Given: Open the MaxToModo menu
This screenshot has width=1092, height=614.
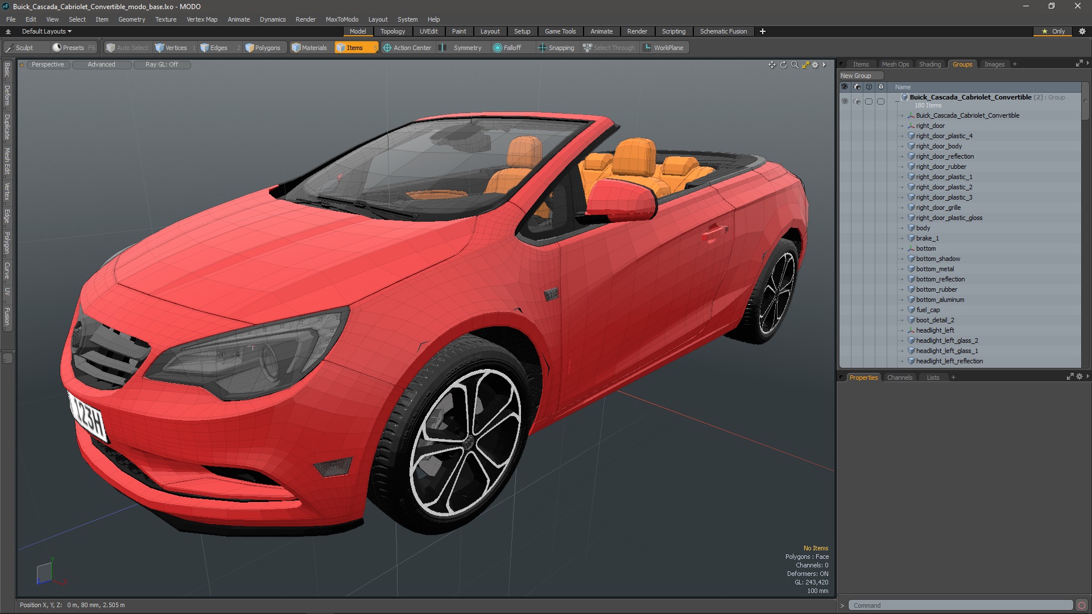Looking at the screenshot, I should (x=342, y=19).
